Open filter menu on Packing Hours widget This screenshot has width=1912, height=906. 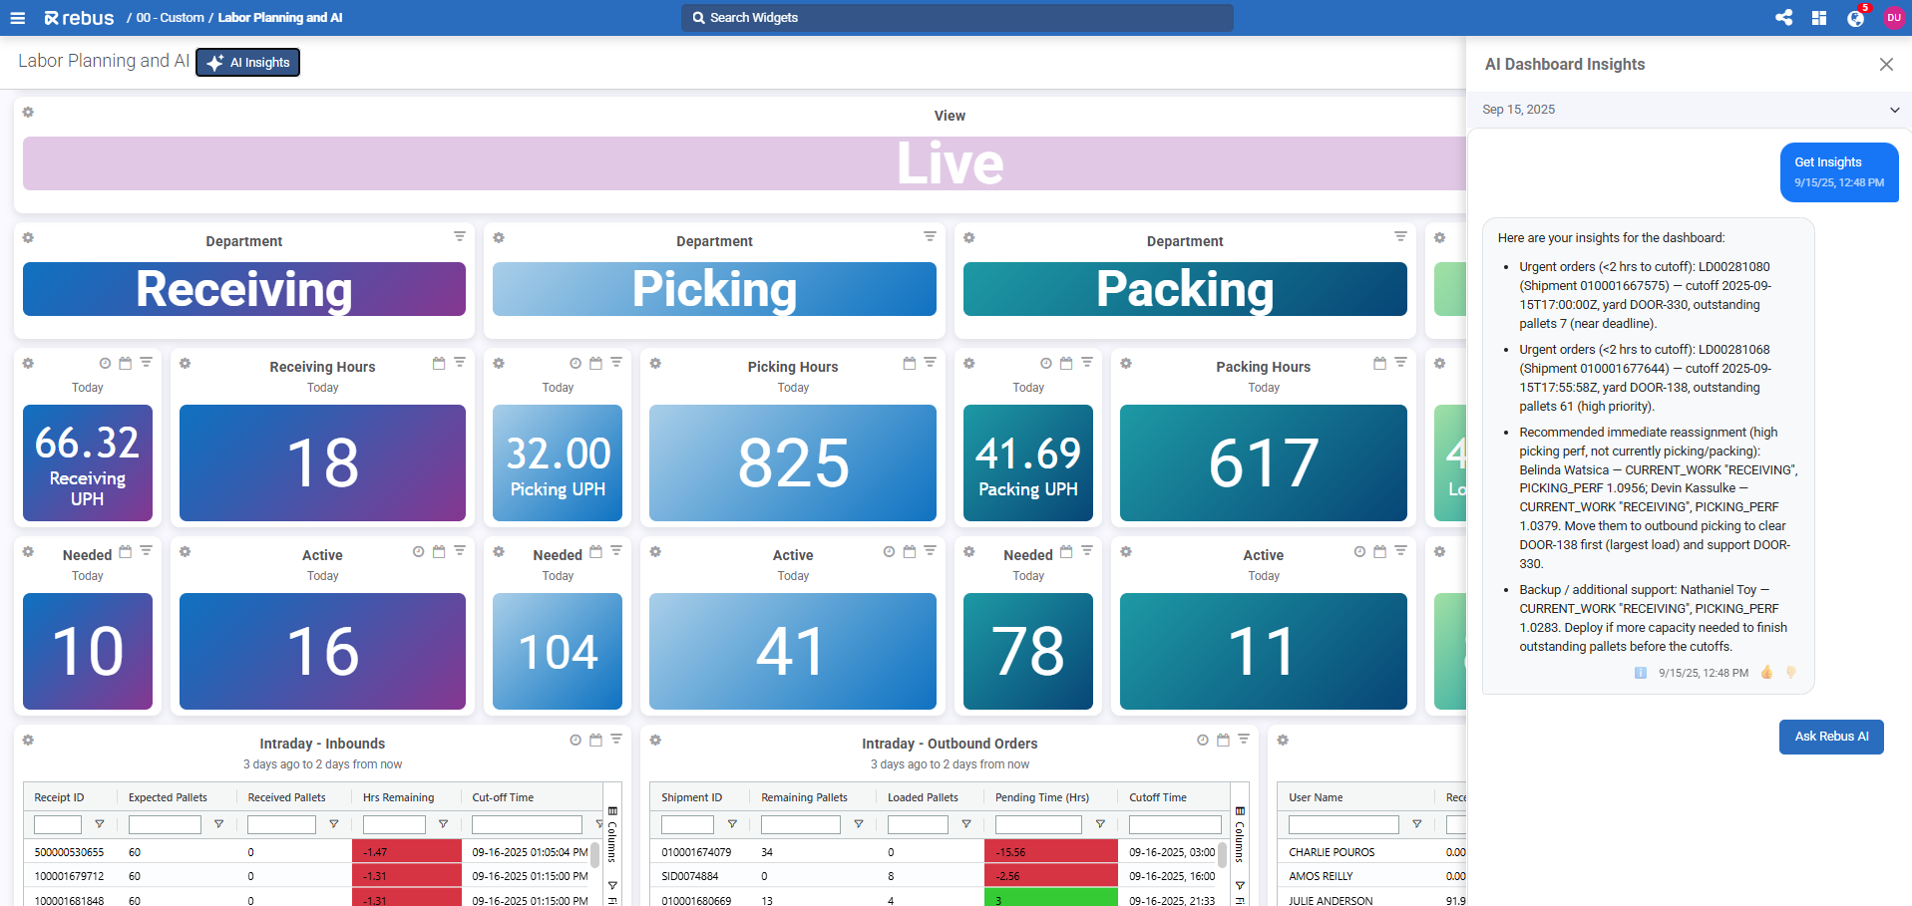click(1400, 363)
